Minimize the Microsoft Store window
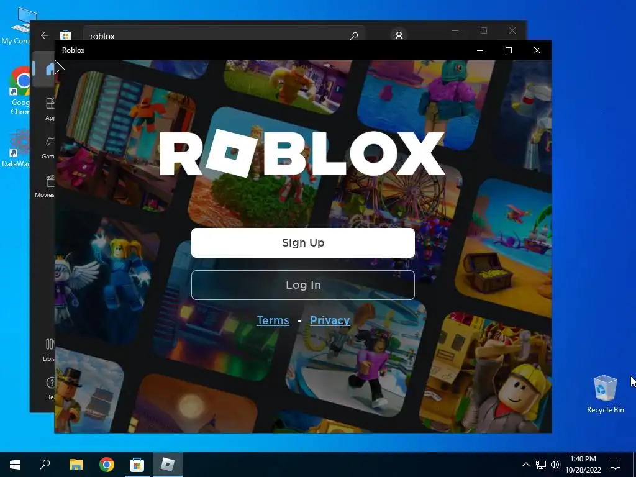 click(455, 30)
